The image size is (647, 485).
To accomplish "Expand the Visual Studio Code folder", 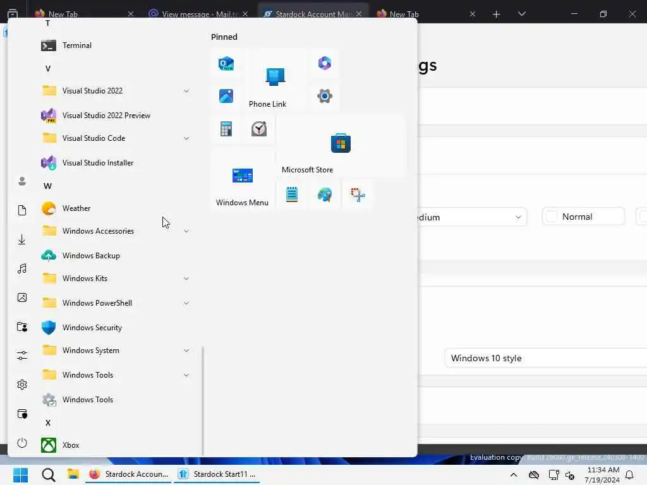I will click(186, 138).
